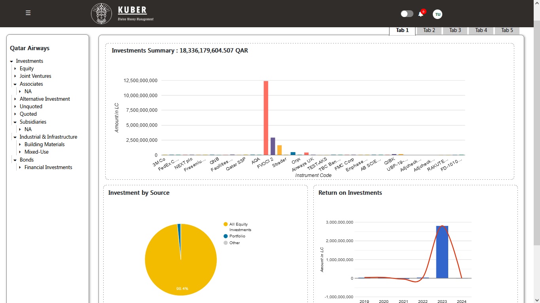This screenshot has height=303, width=540.
Task: Toggle the dark mode switch
Action: 407,14
